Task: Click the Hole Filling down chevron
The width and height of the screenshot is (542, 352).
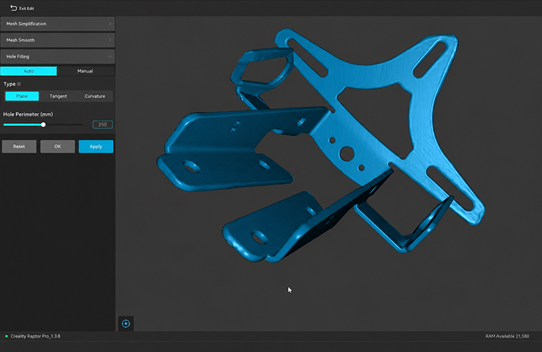Action: click(x=110, y=56)
